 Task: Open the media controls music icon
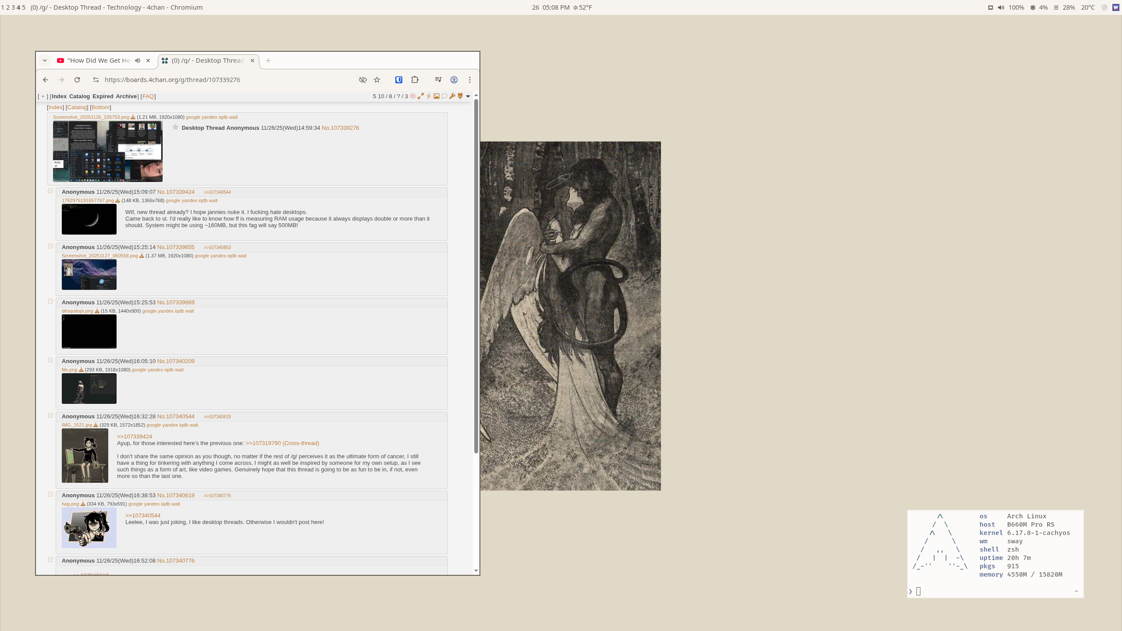pos(438,80)
